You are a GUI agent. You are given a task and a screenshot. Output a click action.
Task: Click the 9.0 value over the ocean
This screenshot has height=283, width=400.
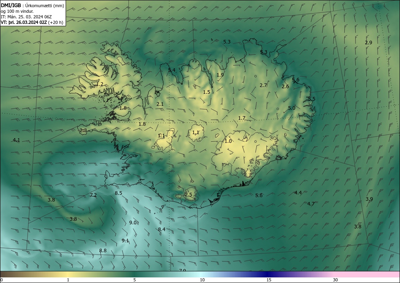133,223
